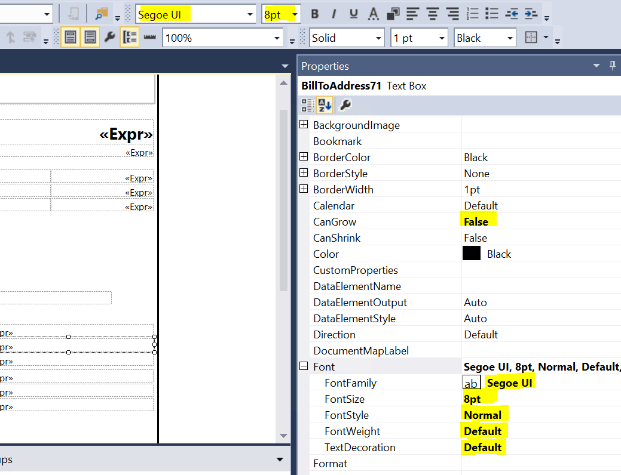
Task: Expand the BorderColor property
Action: click(304, 156)
